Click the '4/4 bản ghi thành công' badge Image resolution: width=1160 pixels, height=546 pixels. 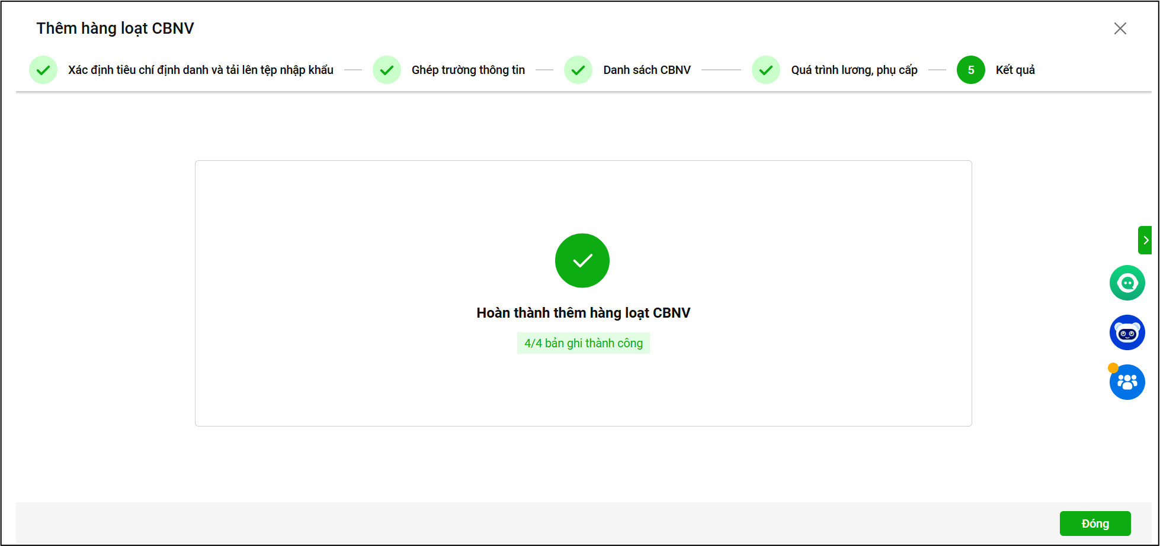(x=583, y=343)
